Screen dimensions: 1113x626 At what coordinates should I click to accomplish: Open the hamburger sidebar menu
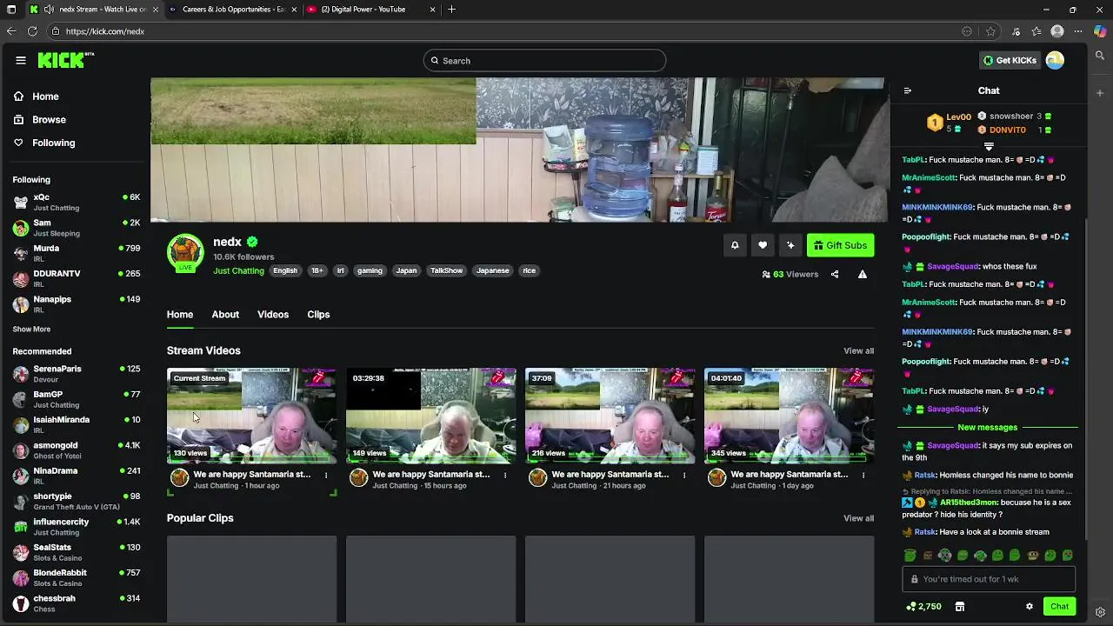21,60
